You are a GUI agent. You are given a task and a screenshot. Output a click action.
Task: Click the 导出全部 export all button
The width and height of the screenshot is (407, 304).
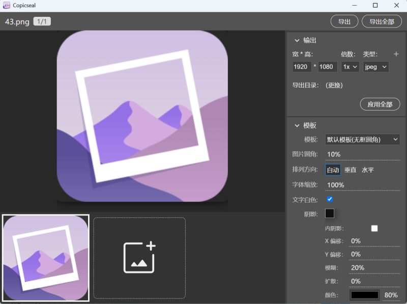point(382,21)
